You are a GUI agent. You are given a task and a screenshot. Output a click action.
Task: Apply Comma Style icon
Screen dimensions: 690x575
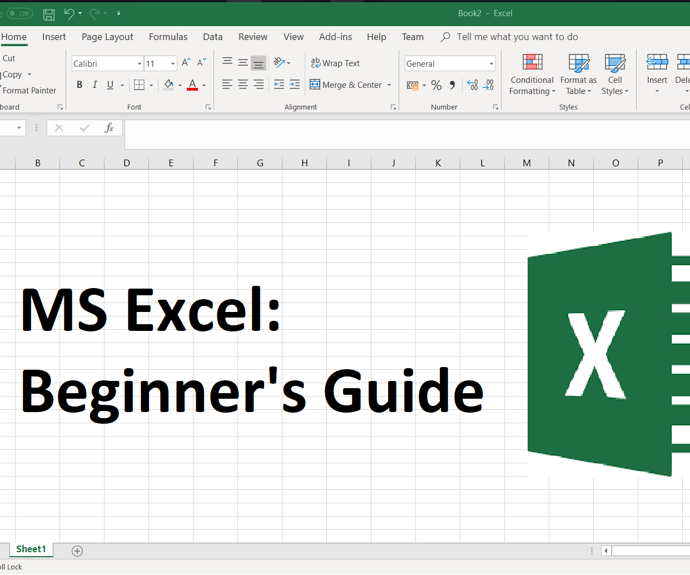pyautogui.click(x=452, y=85)
